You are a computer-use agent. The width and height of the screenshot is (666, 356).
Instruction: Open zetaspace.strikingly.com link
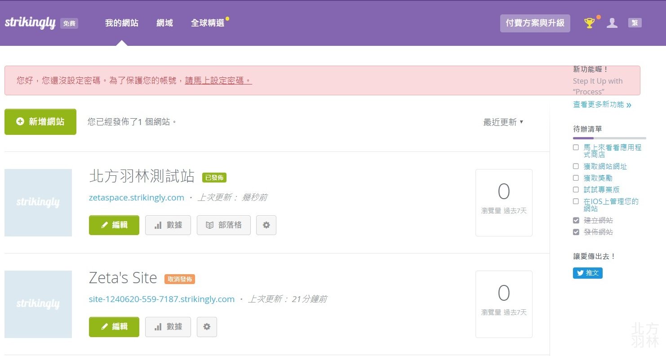137,198
